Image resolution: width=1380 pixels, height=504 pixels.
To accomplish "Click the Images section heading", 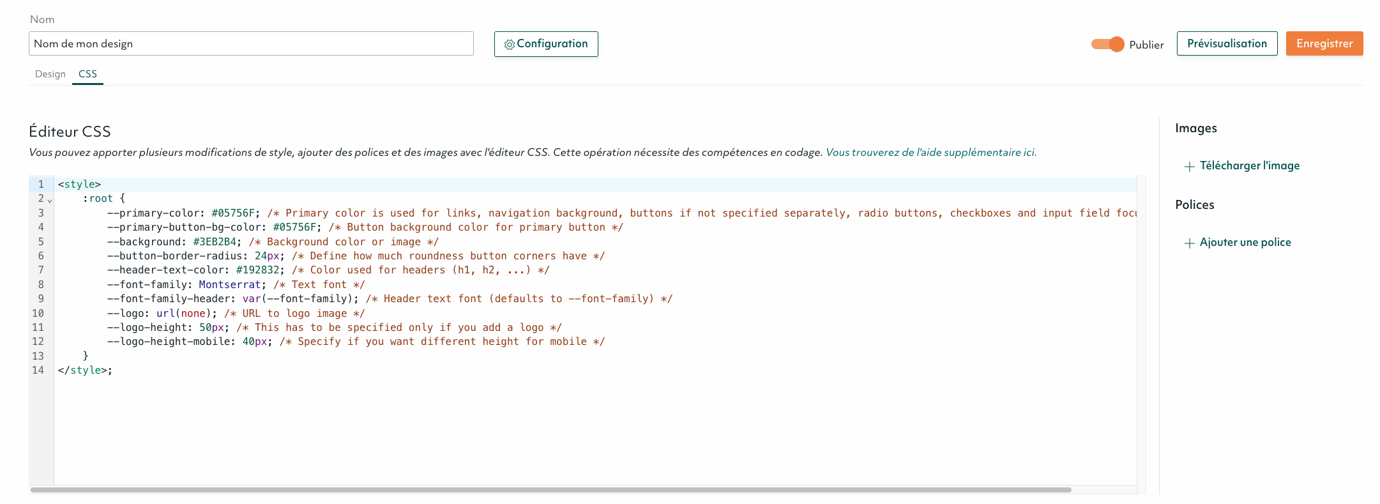I will tap(1196, 128).
